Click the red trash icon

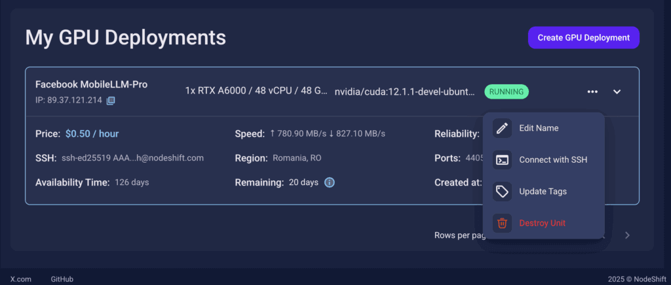click(x=503, y=223)
